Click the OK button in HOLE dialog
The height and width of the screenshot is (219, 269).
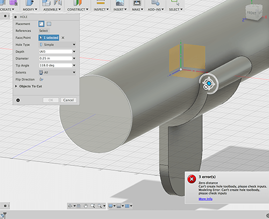[x=51, y=100]
